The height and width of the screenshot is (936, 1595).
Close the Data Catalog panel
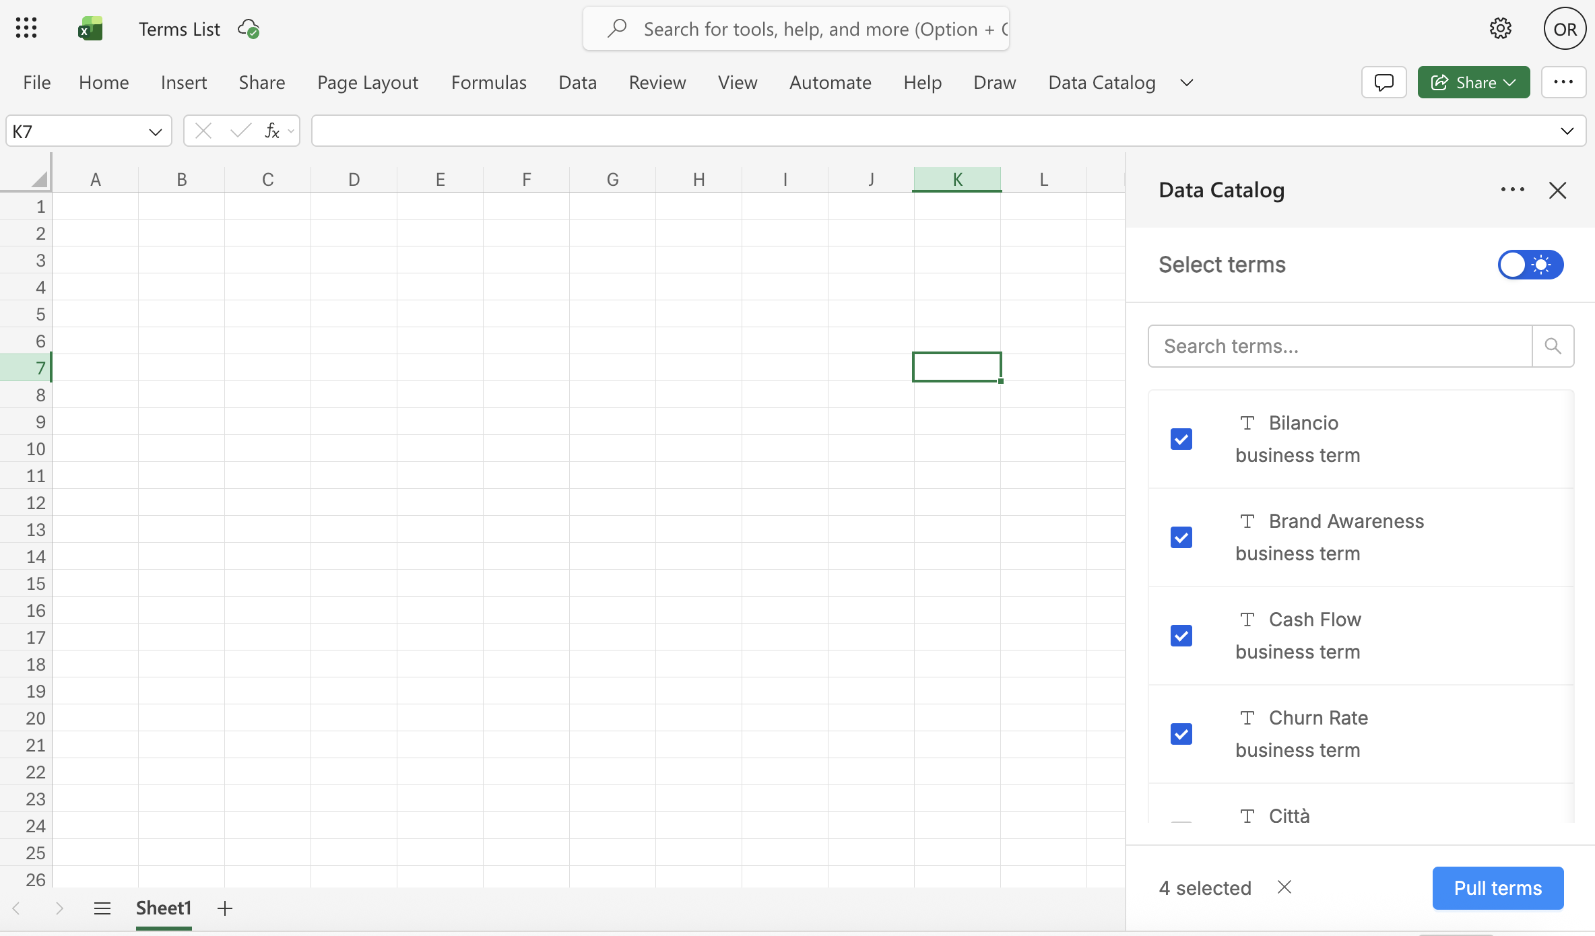(x=1557, y=190)
